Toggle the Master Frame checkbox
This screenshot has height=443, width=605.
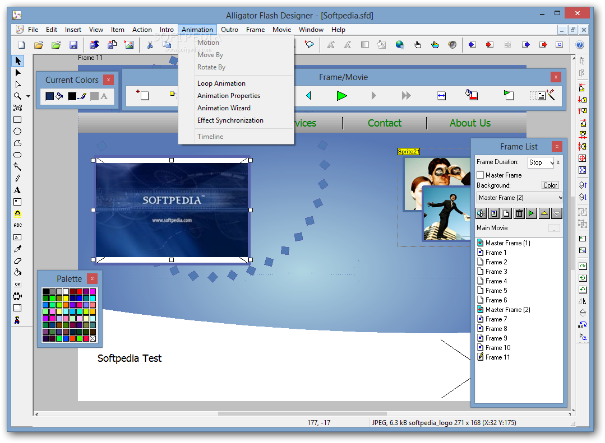481,175
